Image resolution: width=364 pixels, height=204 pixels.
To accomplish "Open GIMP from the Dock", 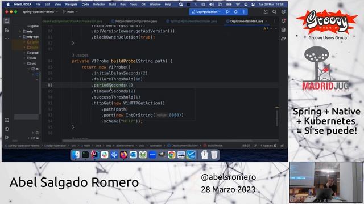I will [162, 155].
